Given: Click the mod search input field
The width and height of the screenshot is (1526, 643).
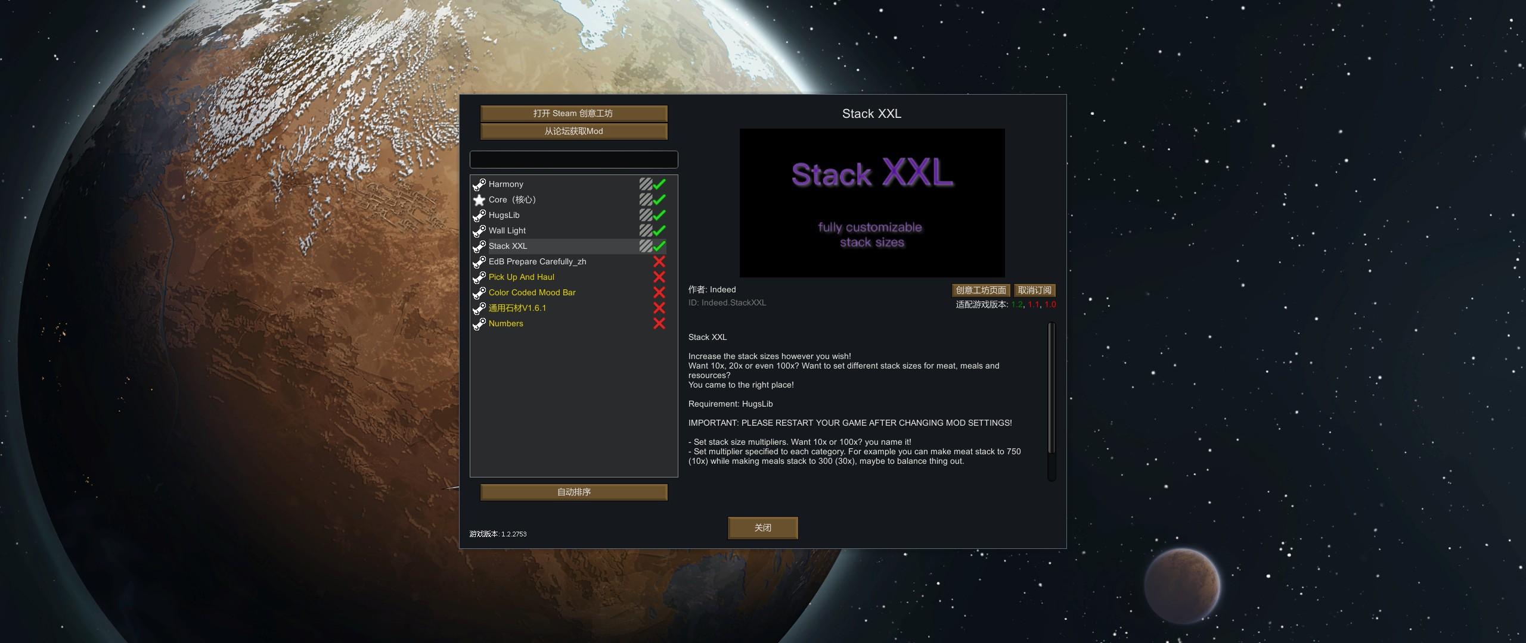Looking at the screenshot, I should point(573,160).
